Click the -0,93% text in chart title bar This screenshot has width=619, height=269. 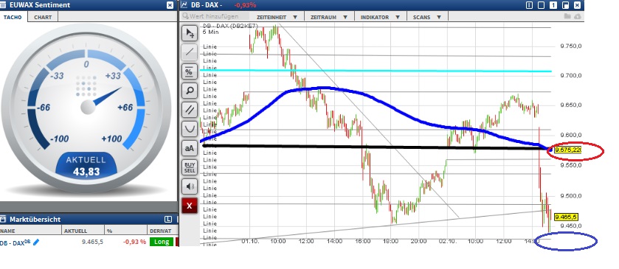tap(245, 5)
